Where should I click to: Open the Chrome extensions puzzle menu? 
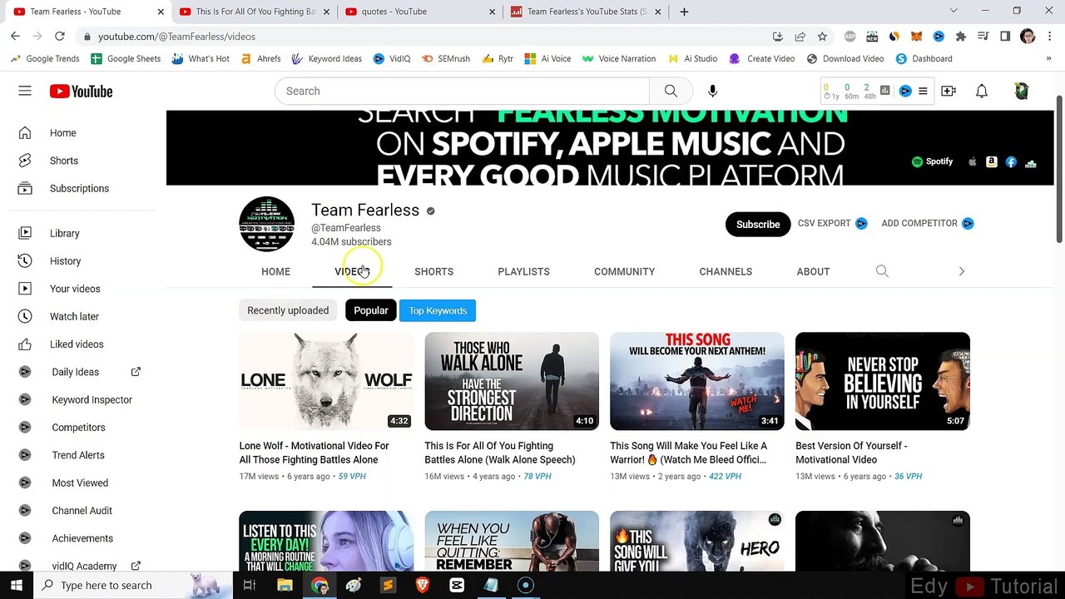pyautogui.click(x=961, y=37)
